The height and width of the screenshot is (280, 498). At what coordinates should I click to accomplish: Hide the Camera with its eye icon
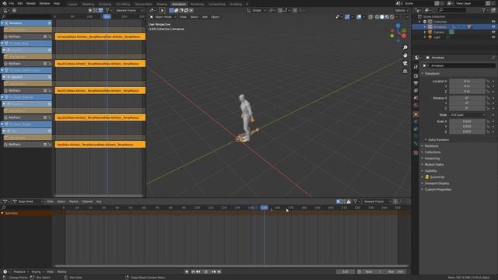[x=493, y=32]
